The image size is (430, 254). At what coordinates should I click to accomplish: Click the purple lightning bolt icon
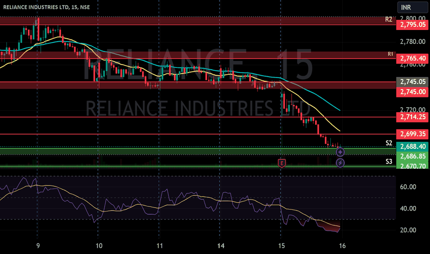pyautogui.click(x=340, y=163)
